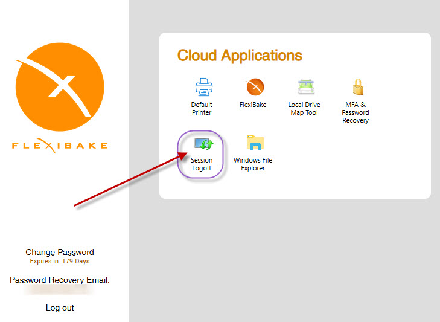Viewport: 440px width, 322px height.
Task: Select the "Windows File Explorer" text label
Action: pos(253,164)
